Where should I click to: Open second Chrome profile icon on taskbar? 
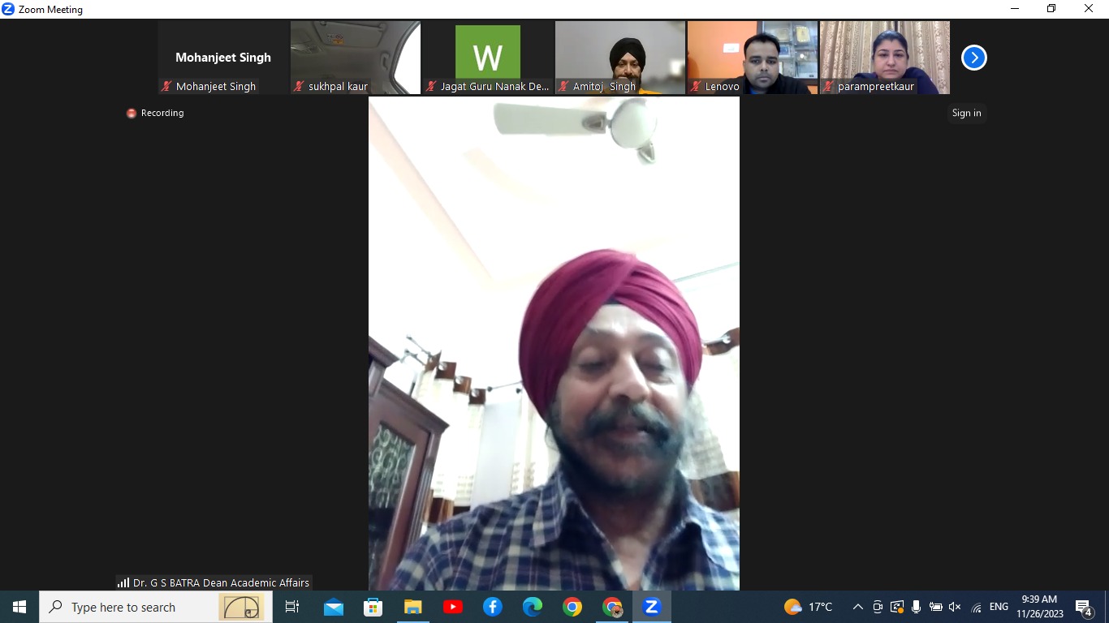point(612,607)
